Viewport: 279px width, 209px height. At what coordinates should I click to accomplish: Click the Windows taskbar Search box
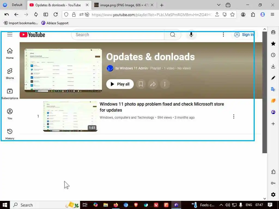point(45,205)
